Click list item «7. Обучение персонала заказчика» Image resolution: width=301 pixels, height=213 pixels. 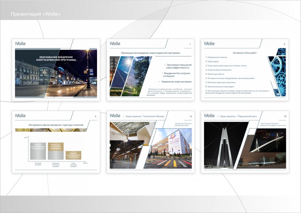point(220,82)
